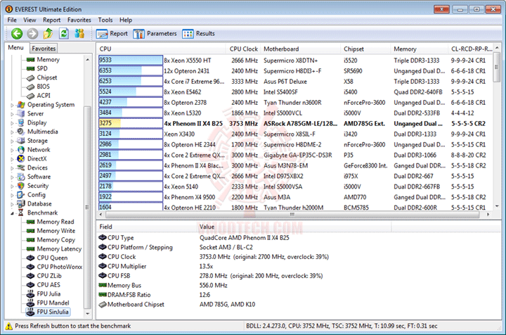Select Memory Write benchmark
Screen dimensions: 506x335
click(56, 231)
